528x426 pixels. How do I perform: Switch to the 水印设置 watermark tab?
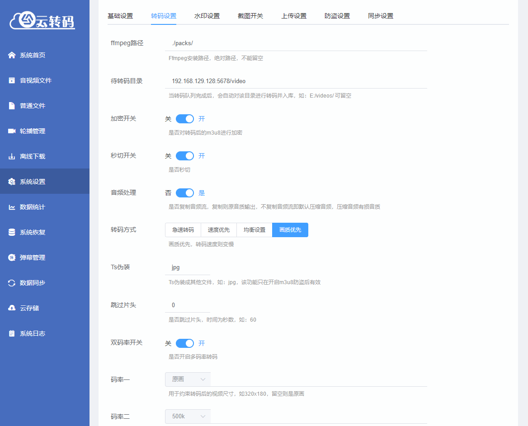[207, 15]
